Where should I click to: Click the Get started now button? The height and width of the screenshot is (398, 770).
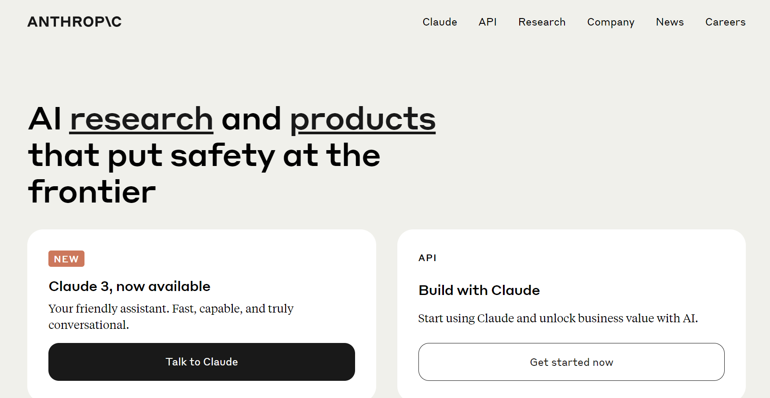[x=571, y=362]
